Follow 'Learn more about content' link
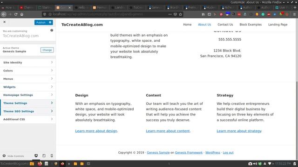Viewport: 298px width, 167px height. (x=168, y=131)
